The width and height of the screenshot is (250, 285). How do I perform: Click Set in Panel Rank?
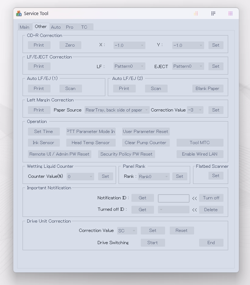click(179, 176)
